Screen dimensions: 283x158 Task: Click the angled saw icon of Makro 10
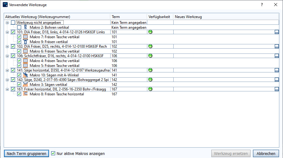click(25, 75)
